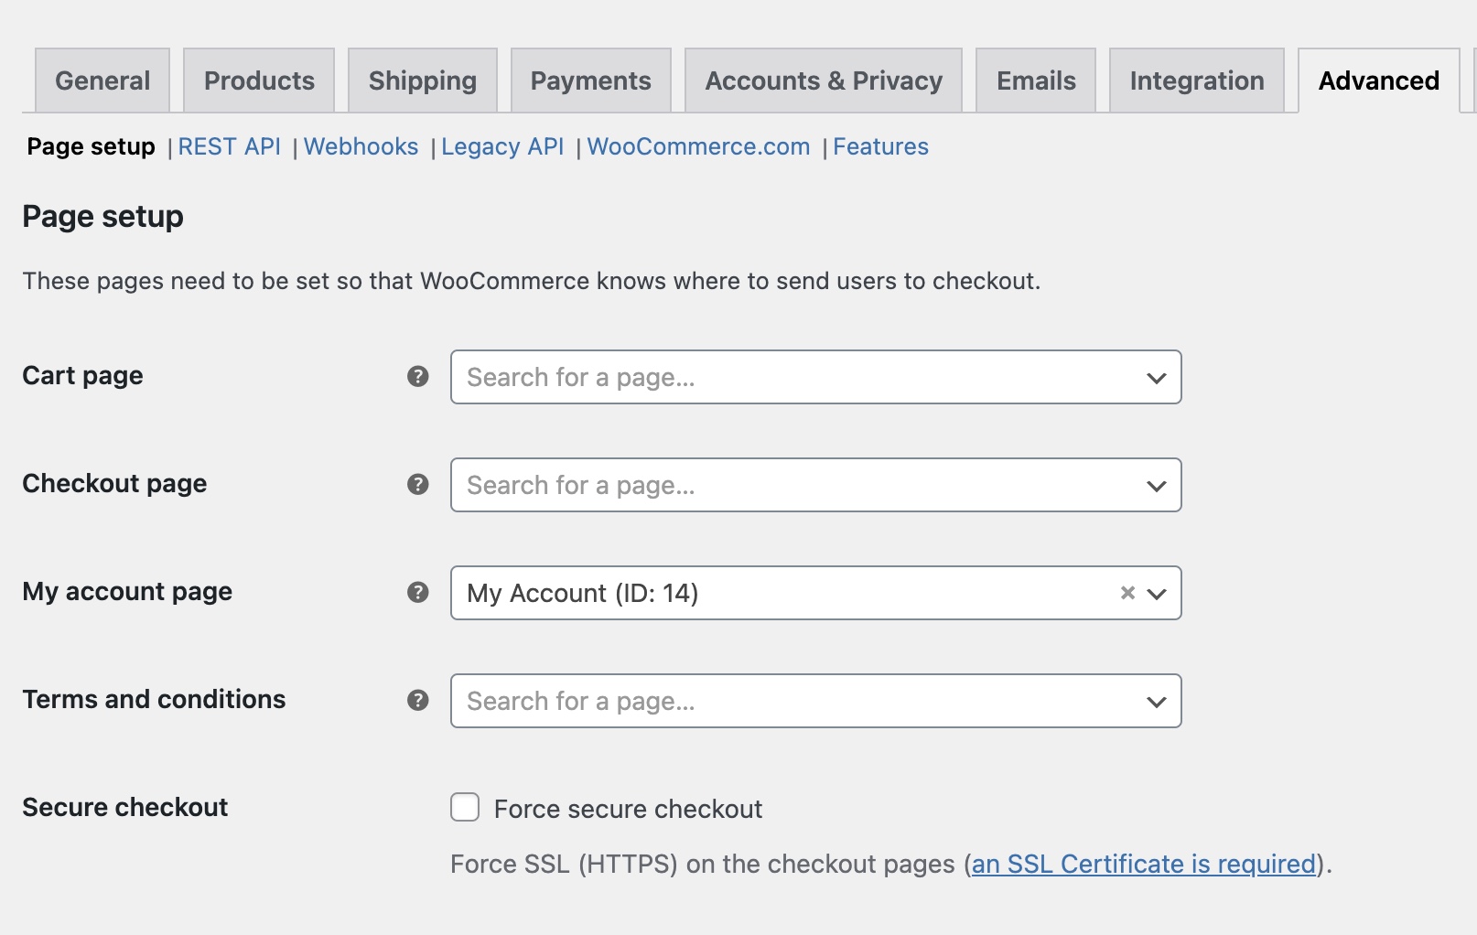1477x935 pixels.
Task: Follow the SSL Certificate is required link
Action: [x=1143, y=864]
